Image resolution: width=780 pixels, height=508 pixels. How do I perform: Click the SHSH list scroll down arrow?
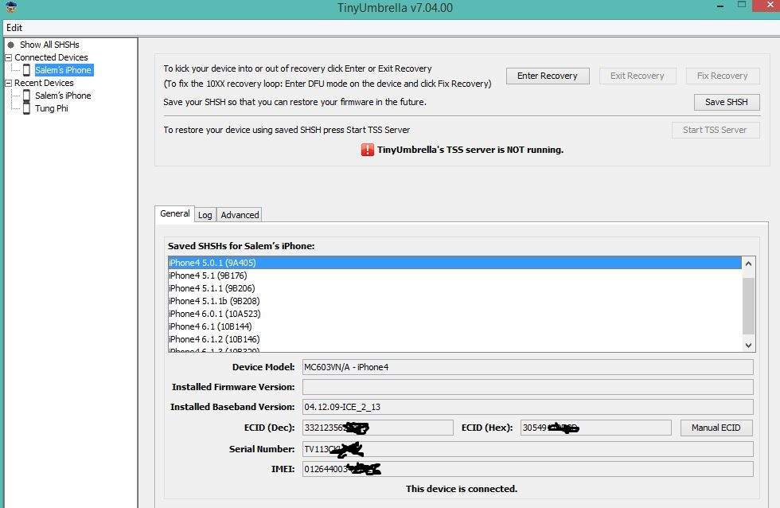coord(748,346)
